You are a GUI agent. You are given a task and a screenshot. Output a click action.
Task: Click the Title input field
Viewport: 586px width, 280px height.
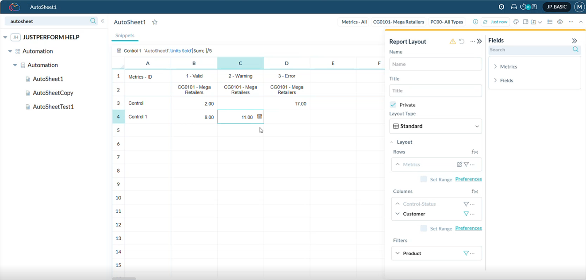click(x=435, y=91)
